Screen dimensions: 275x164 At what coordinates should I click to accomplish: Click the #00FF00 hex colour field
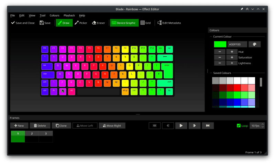tap(237, 44)
